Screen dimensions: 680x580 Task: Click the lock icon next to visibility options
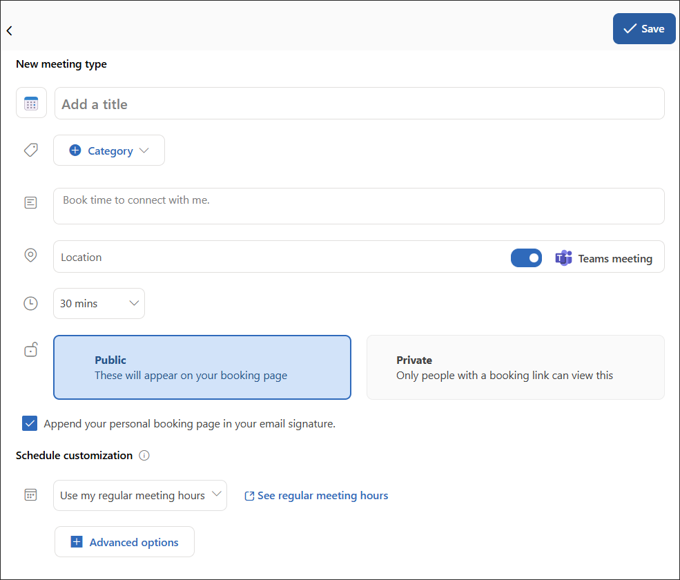pyautogui.click(x=30, y=349)
